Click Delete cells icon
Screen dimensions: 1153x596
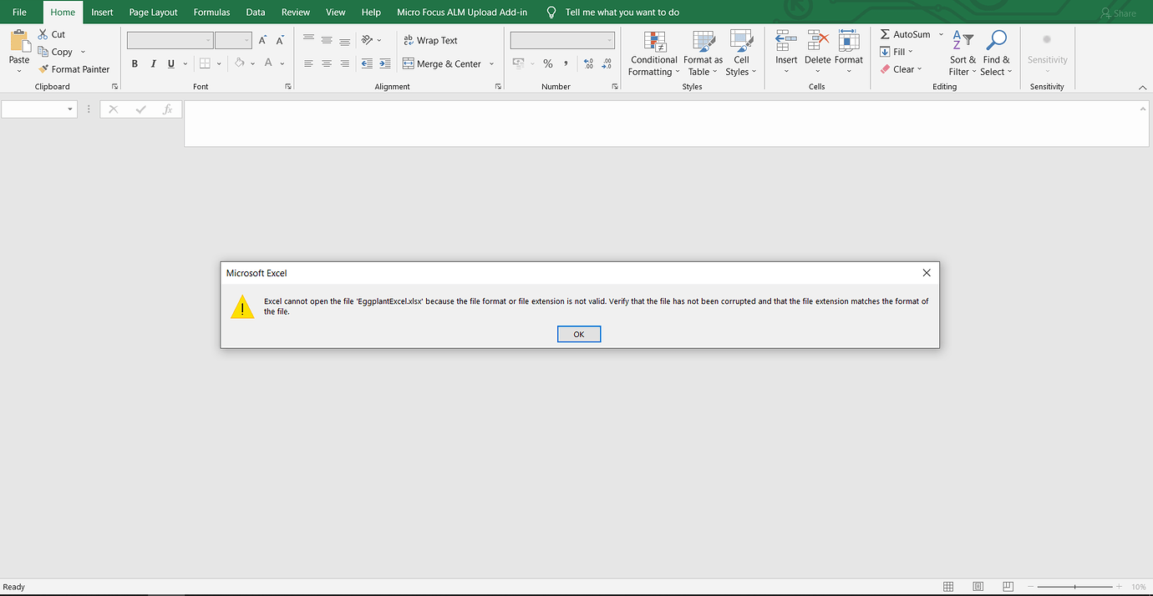(818, 41)
